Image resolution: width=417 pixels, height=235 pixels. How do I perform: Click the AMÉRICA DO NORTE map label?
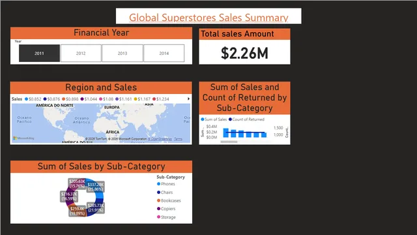(x=55, y=106)
